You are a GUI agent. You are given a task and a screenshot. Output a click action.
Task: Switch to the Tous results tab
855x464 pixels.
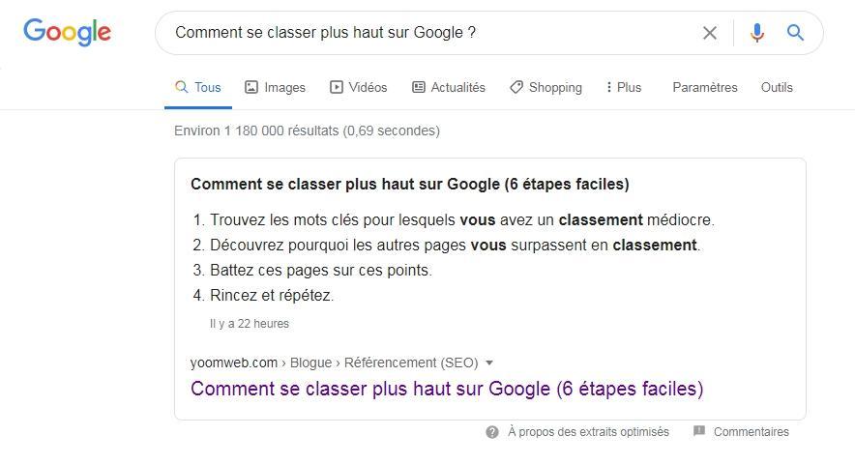[x=198, y=87]
